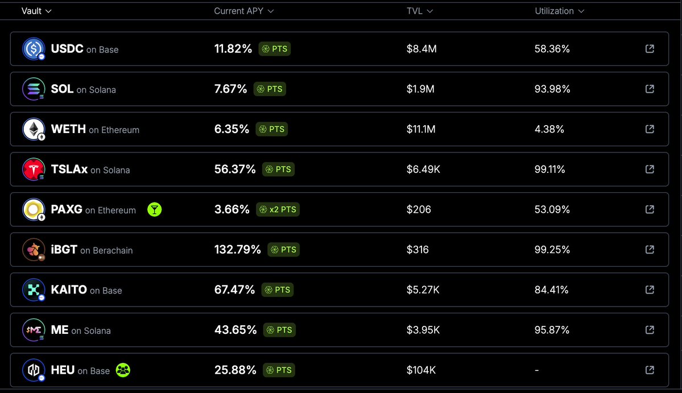The width and height of the screenshot is (682, 393).
Task: Open external link for USDC vault
Action: coord(650,49)
